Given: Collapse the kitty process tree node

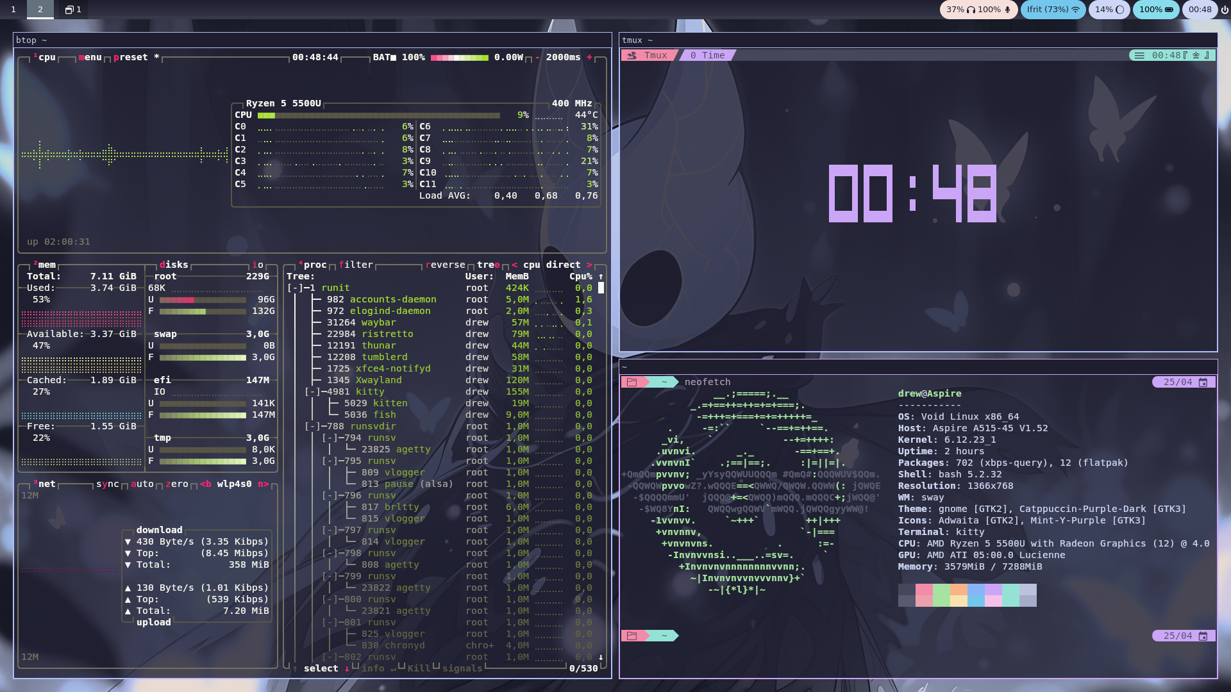Looking at the screenshot, I should (x=312, y=391).
